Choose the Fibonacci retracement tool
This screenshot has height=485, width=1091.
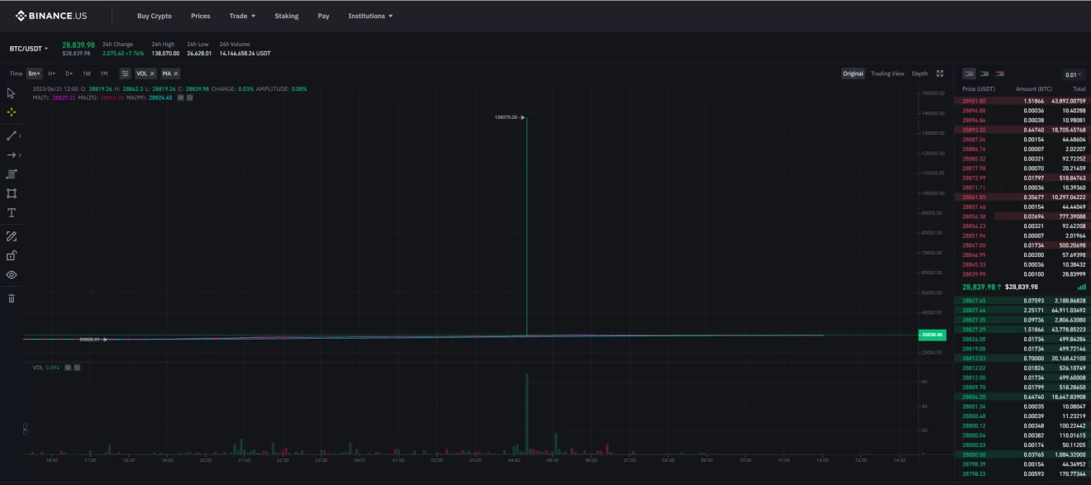12,174
